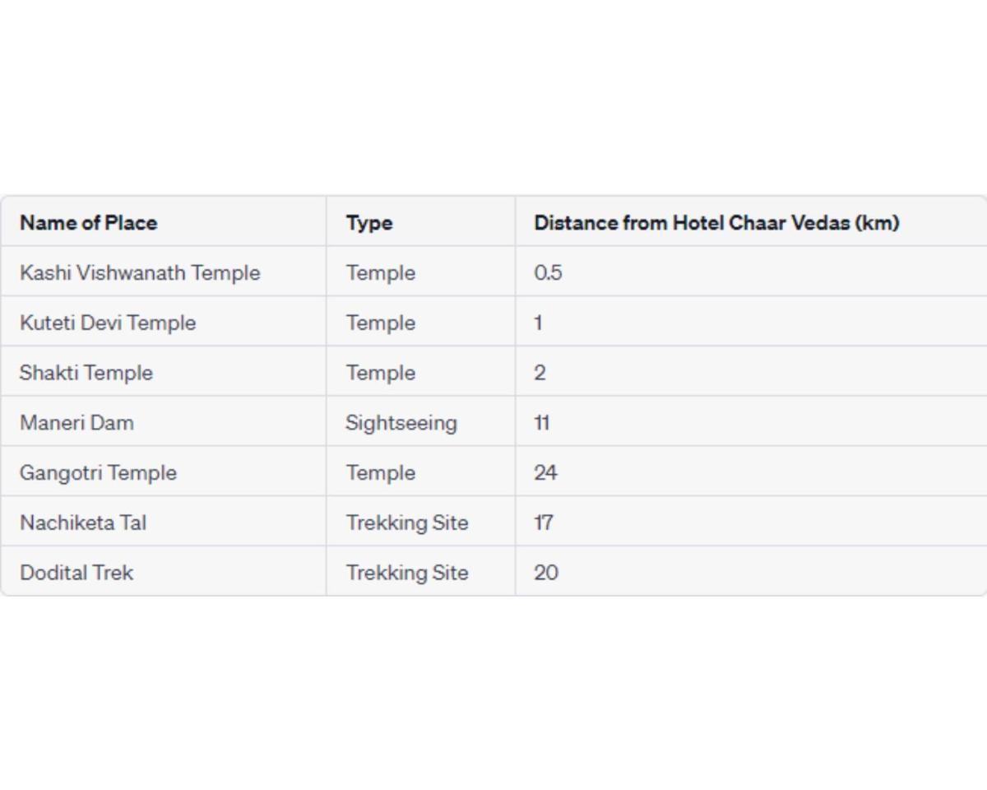987x790 pixels.
Task: Click the distance value 17
Action: coord(544,523)
